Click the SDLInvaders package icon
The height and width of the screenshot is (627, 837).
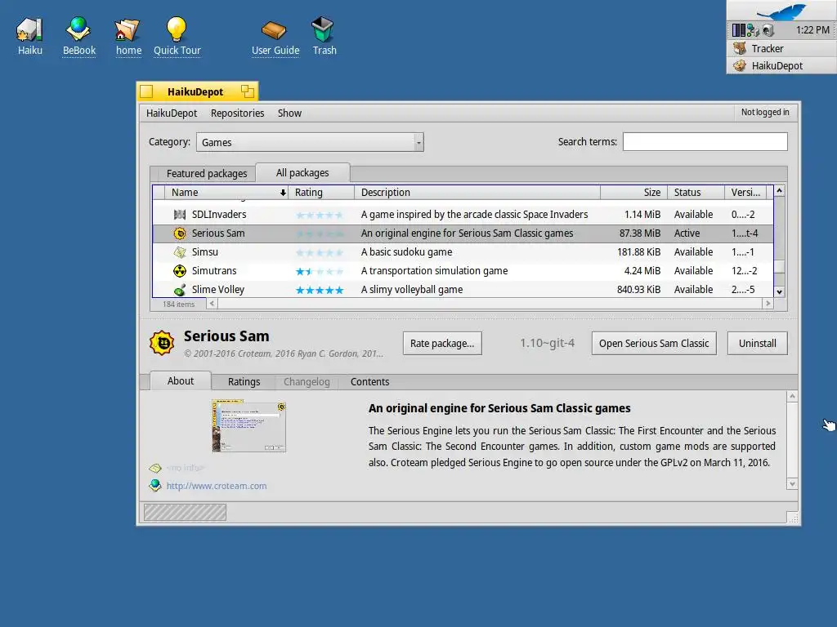(x=180, y=215)
